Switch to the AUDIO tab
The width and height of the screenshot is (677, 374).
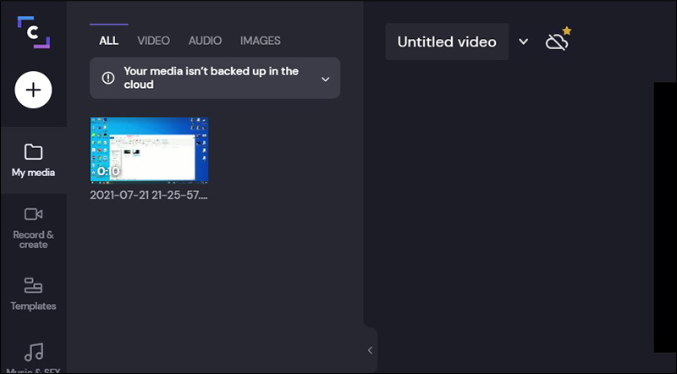(205, 41)
